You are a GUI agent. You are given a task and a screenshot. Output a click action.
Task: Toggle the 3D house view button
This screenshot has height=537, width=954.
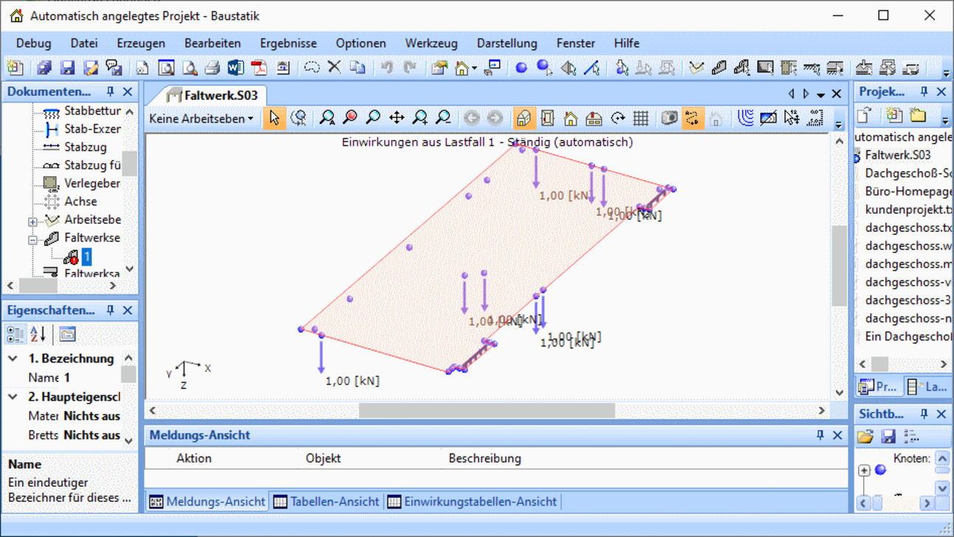[x=523, y=118]
